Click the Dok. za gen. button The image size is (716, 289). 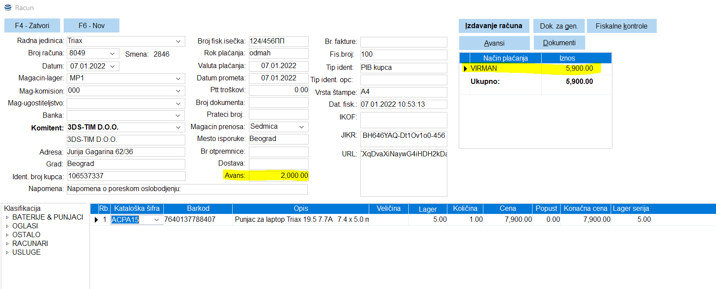[x=558, y=26]
